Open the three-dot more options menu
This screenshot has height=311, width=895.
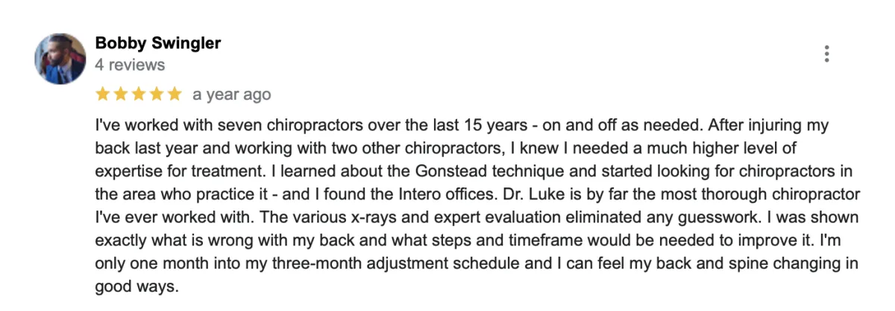(826, 54)
